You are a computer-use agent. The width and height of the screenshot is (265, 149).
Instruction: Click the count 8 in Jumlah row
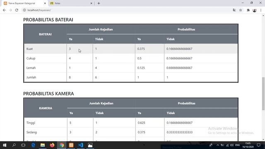point(70,77)
